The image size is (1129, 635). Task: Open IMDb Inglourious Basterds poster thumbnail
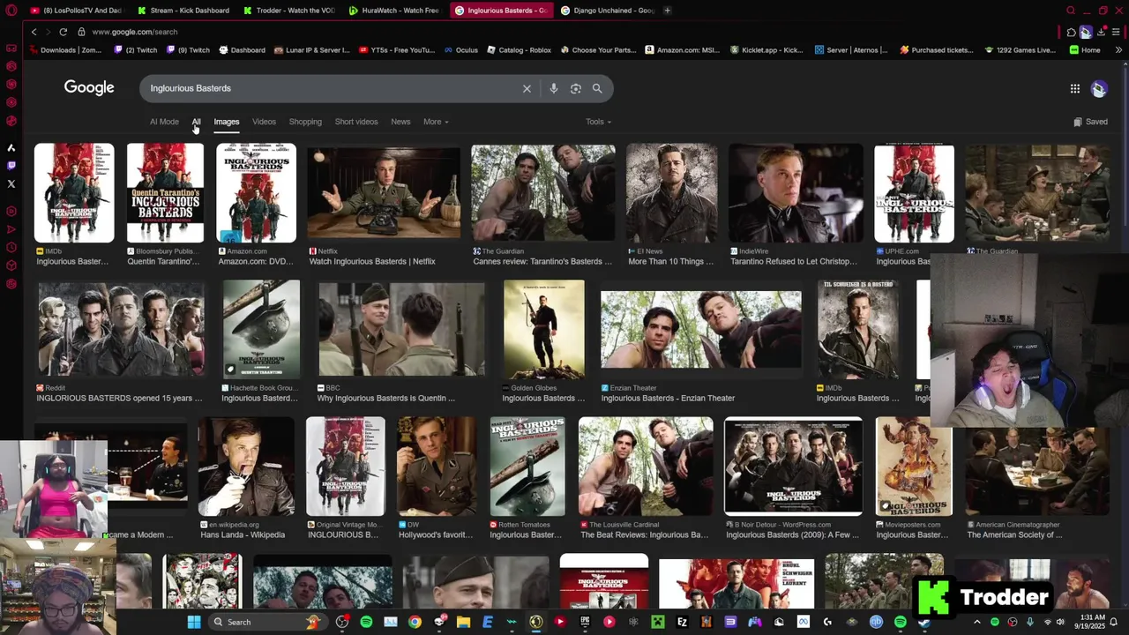pyautogui.click(x=74, y=193)
